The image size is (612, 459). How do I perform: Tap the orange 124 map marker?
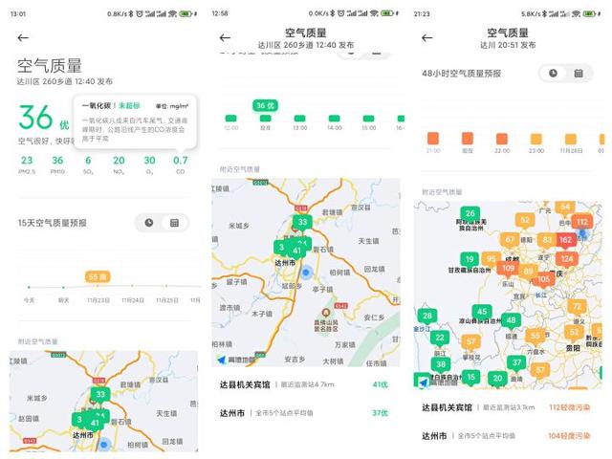tap(567, 259)
